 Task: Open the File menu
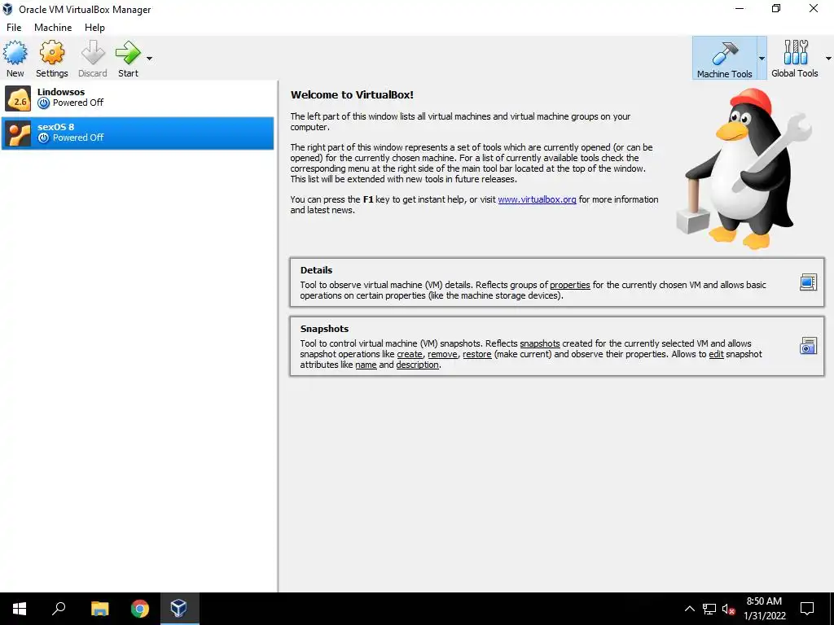[14, 28]
